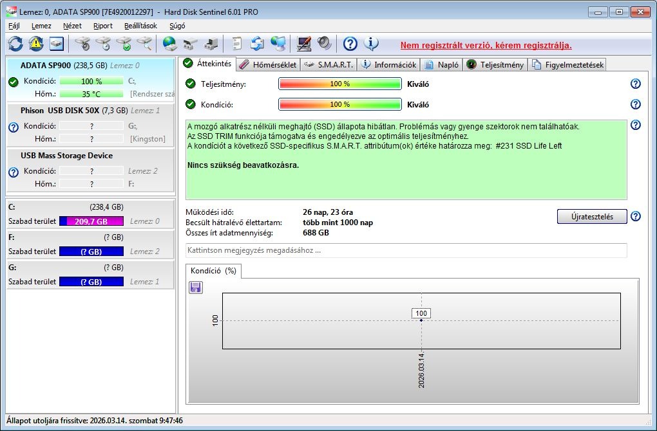Click the red unregistered version link
The image size is (657, 431).
click(x=486, y=45)
